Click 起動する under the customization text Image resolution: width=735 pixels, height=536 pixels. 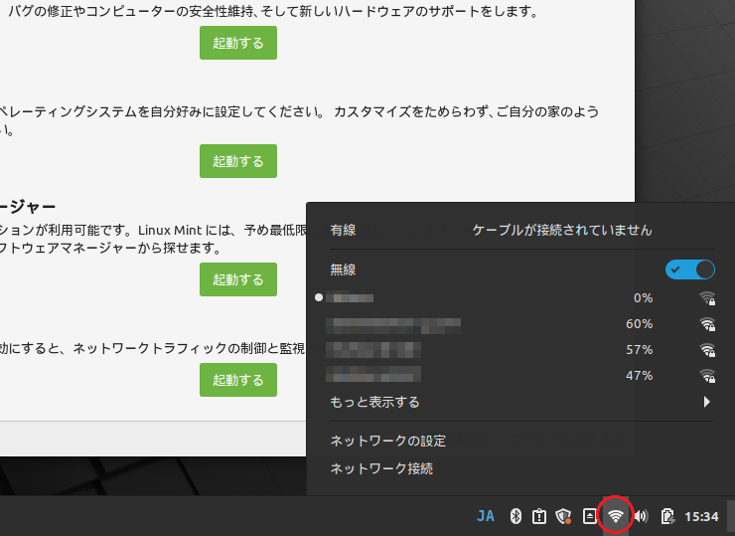click(x=238, y=161)
